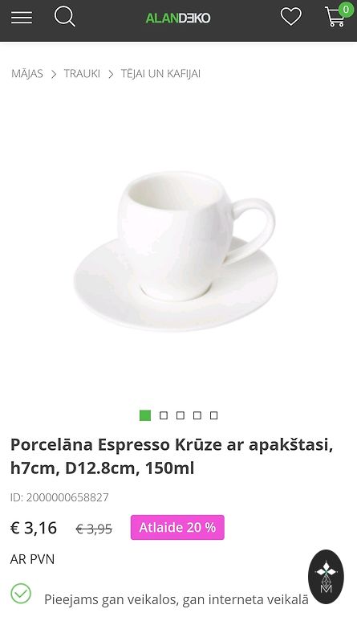Screen dimensions: 357x617
Task: Show the fourth product image dot
Action: 197,415
